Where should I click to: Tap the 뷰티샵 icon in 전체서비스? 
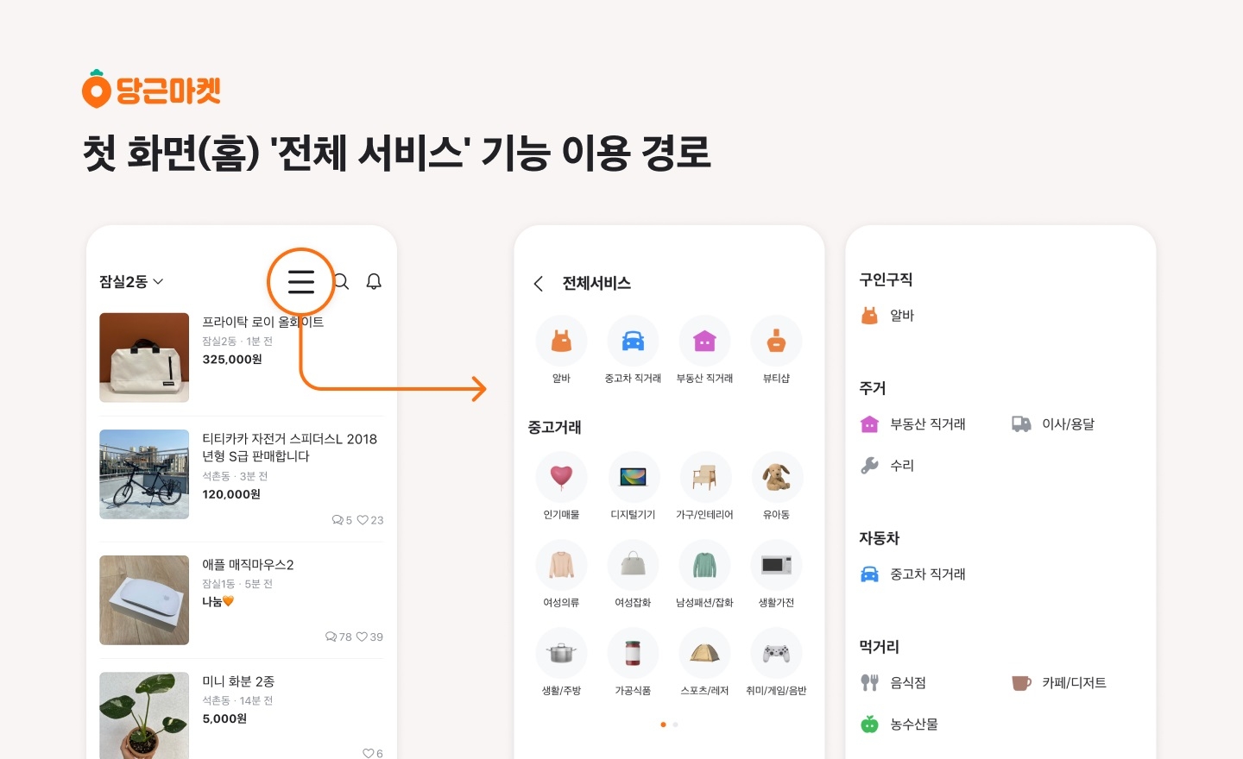(x=776, y=340)
